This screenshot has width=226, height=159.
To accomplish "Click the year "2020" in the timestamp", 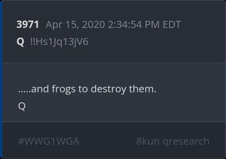I will pos(94,24).
